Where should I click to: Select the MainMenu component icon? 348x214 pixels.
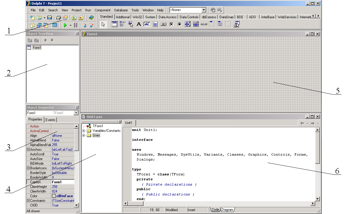(x=122, y=24)
